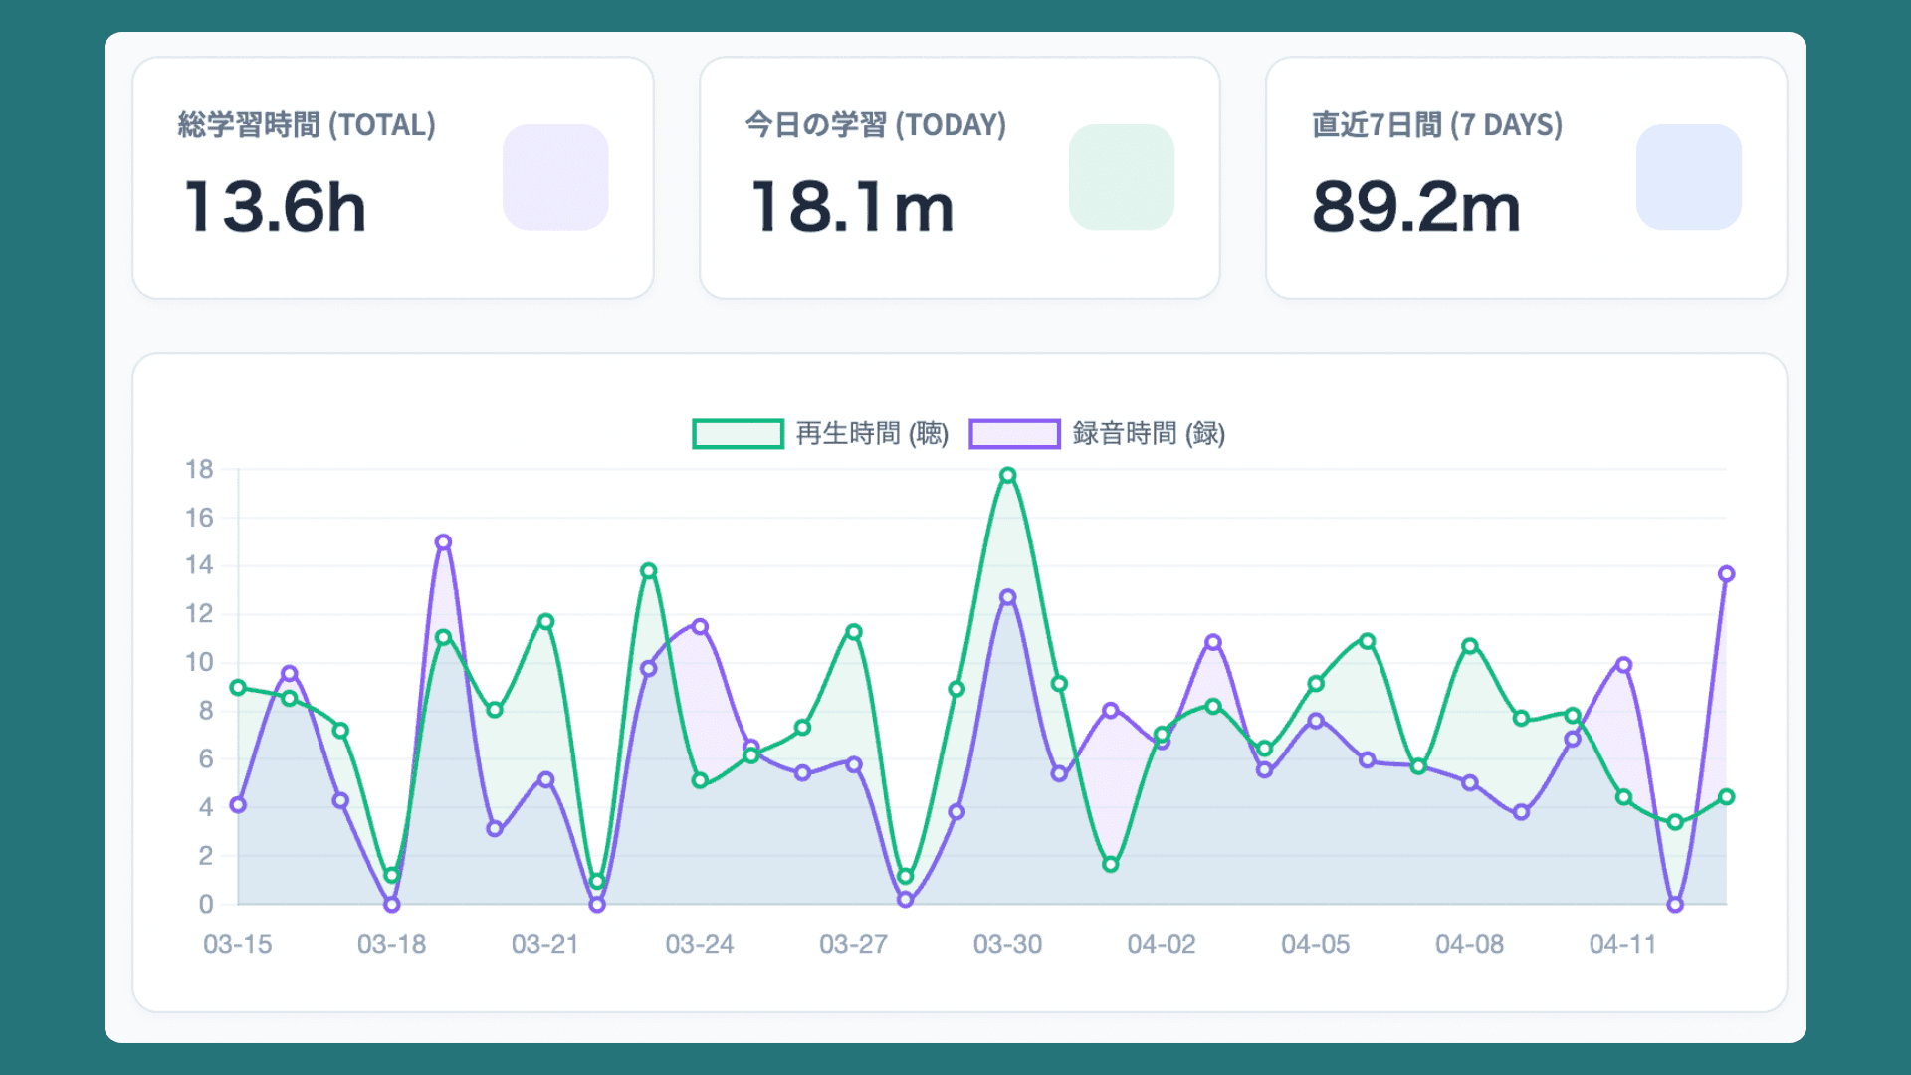Click the 89.2m seven-day value
Viewport: 1911px width, 1075px height.
click(1415, 207)
